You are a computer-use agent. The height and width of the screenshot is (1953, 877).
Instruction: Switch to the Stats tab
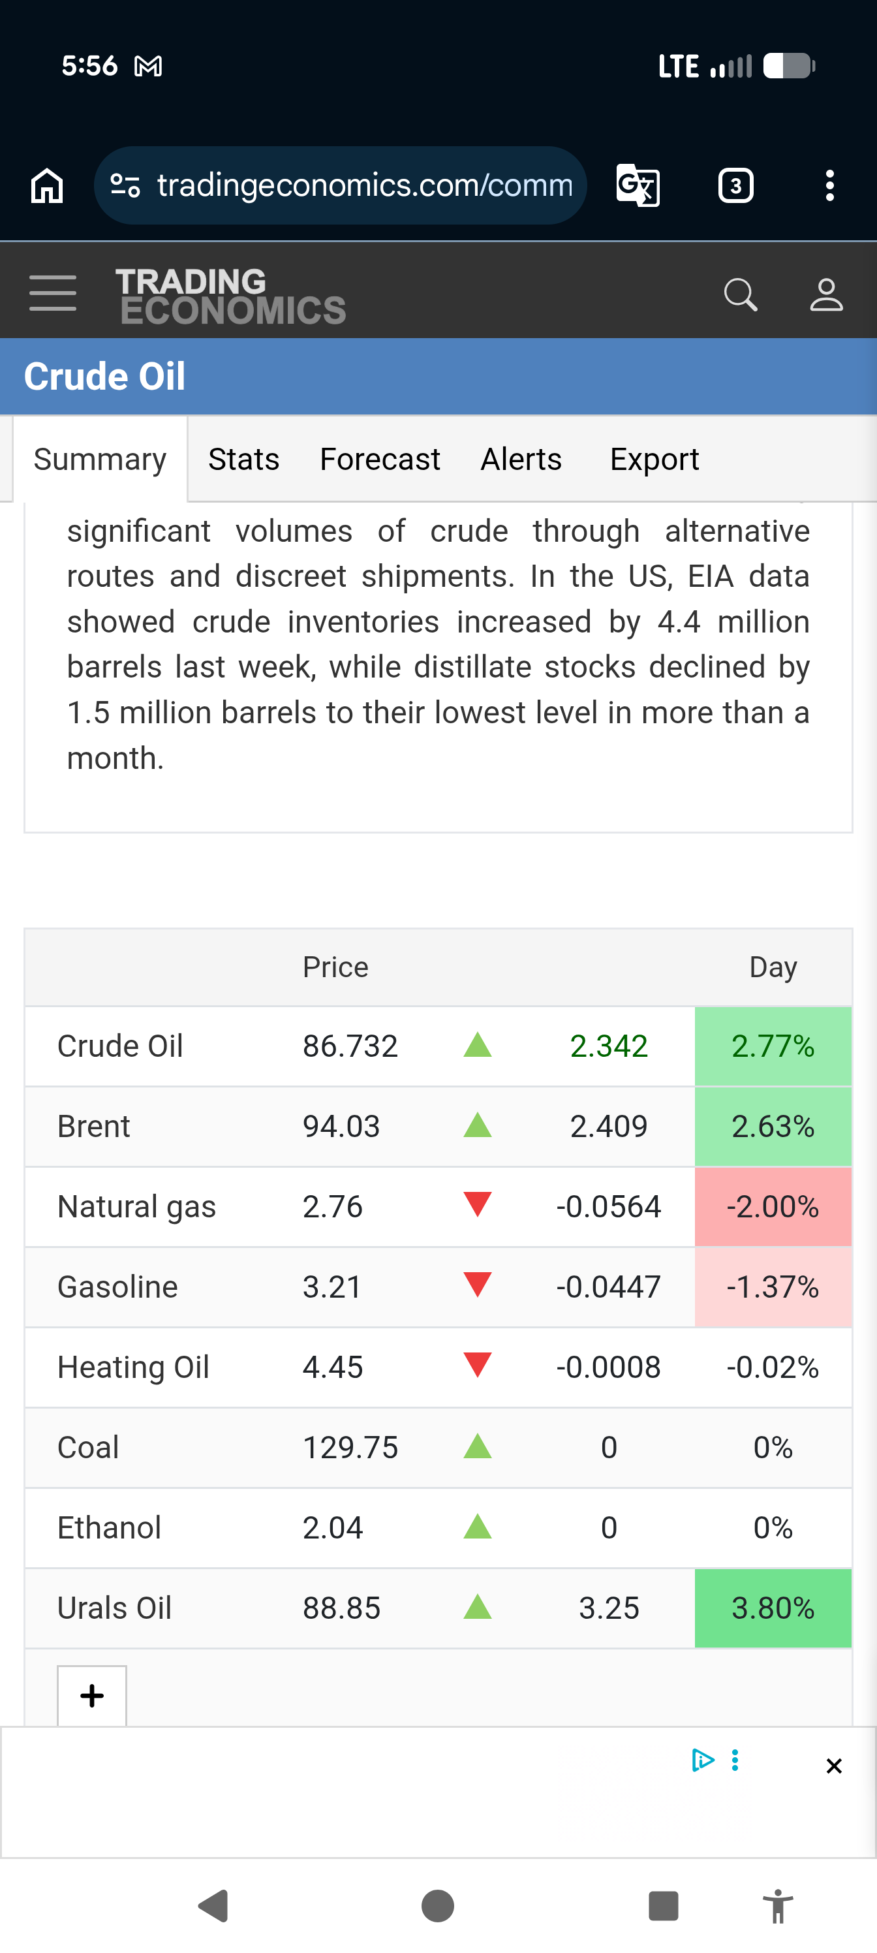pyautogui.click(x=244, y=460)
